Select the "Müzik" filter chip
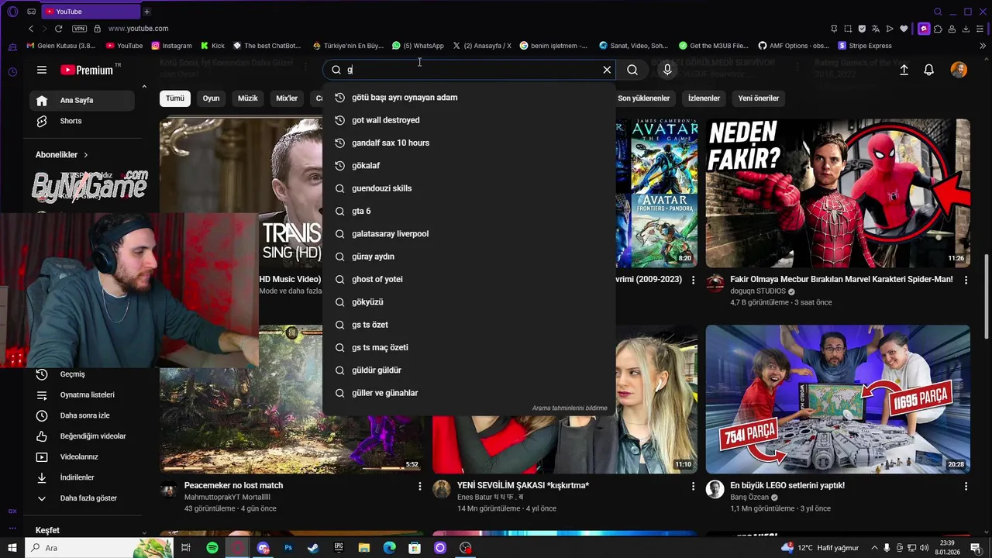Image resolution: width=992 pixels, height=558 pixels. coord(248,98)
